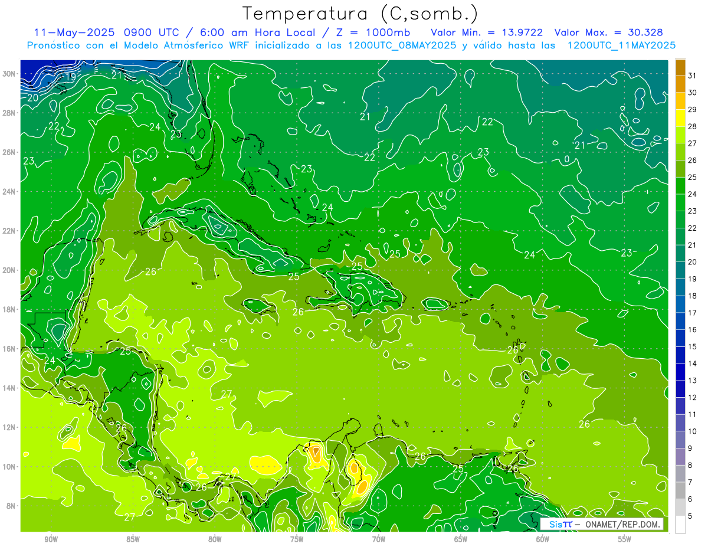The width and height of the screenshot is (708, 547).
Task: Click the 'Valor Min. = 13.9722' text
Action: (487, 32)
